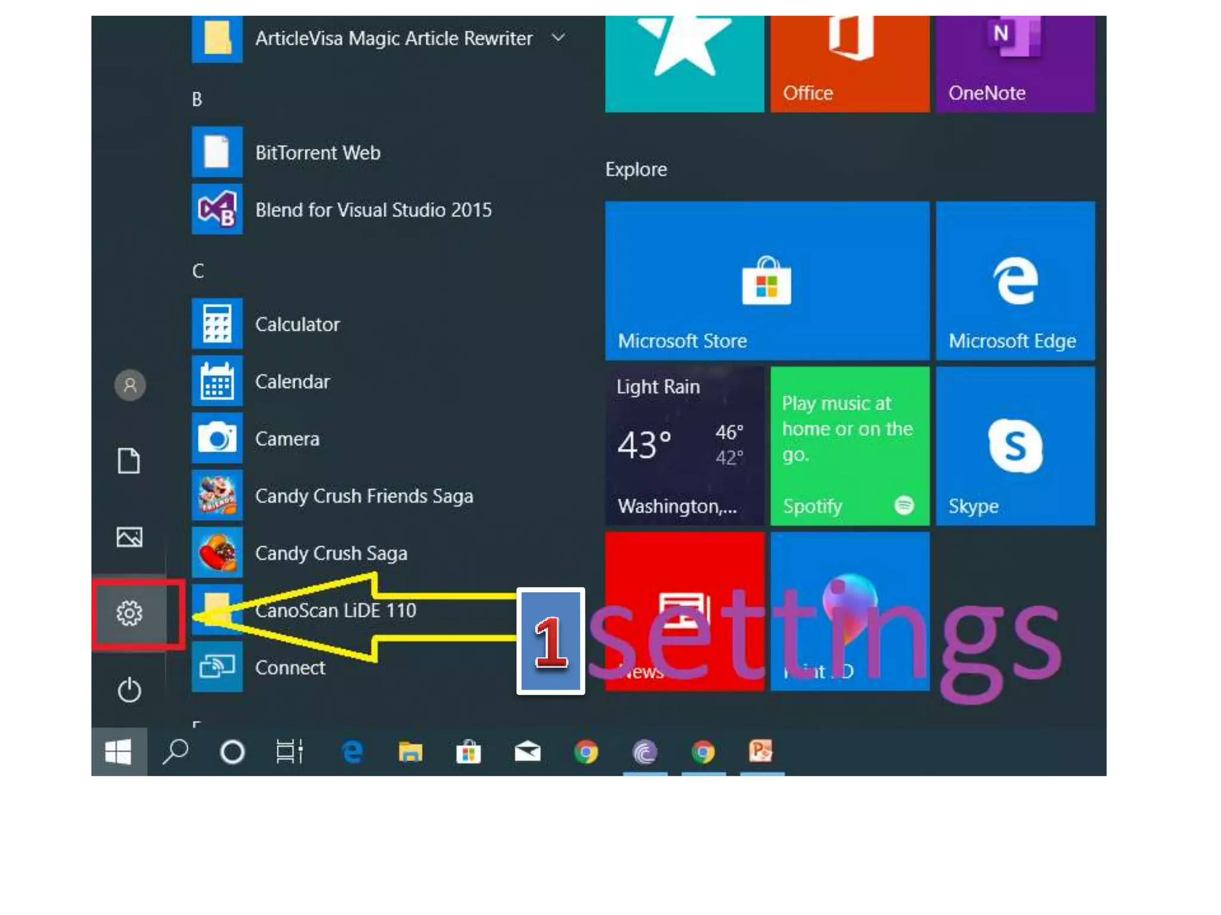Open Task View from the taskbar
The width and height of the screenshot is (1221, 915).
click(290, 752)
